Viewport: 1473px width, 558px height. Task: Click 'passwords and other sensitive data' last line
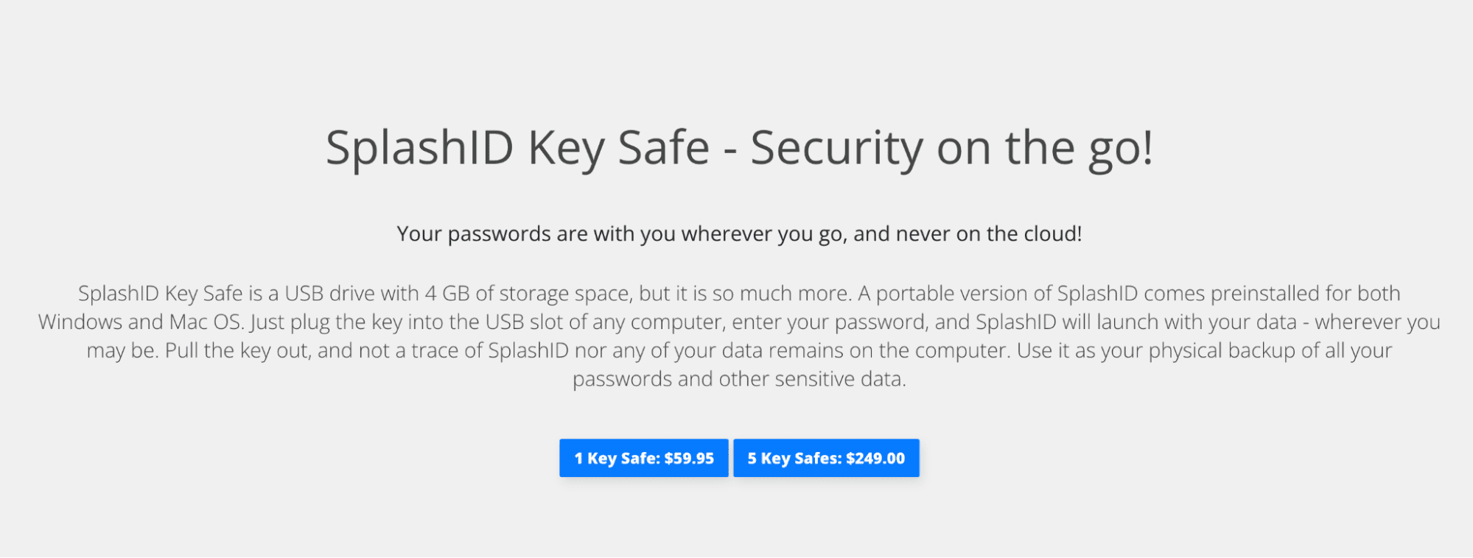point(739,380)
